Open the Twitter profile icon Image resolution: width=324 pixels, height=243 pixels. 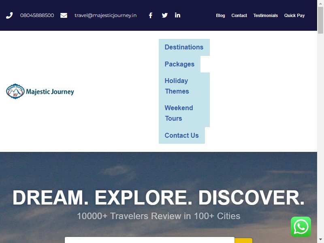click(165, 15)
